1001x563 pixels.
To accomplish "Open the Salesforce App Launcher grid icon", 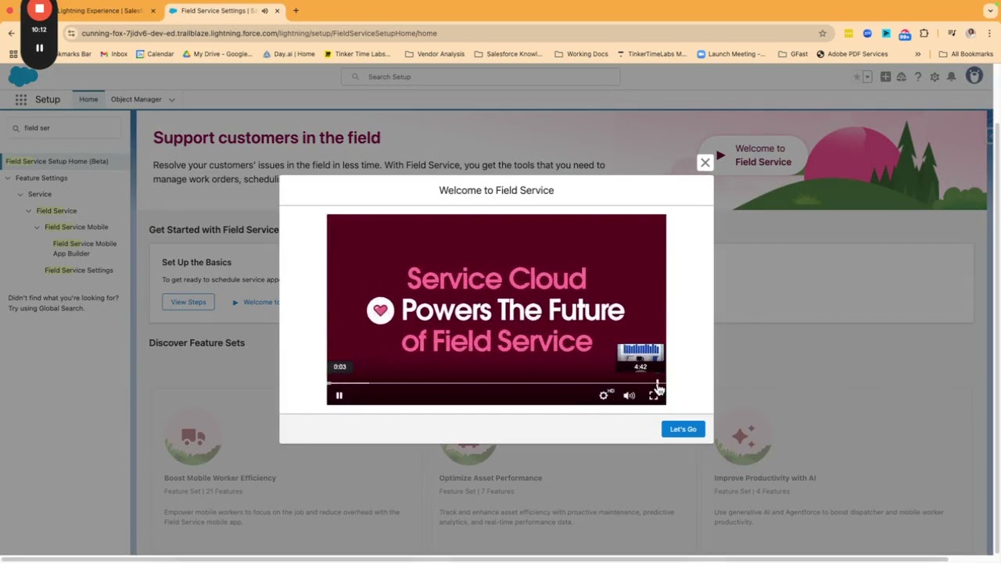I will click(21, 99).
